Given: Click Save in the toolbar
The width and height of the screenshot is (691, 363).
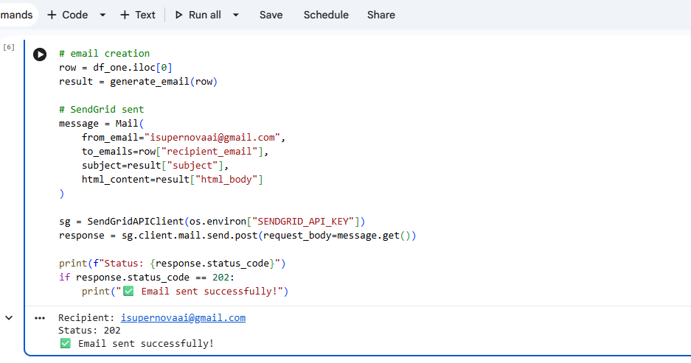Looking at the screenshot, I should (271, 15).
